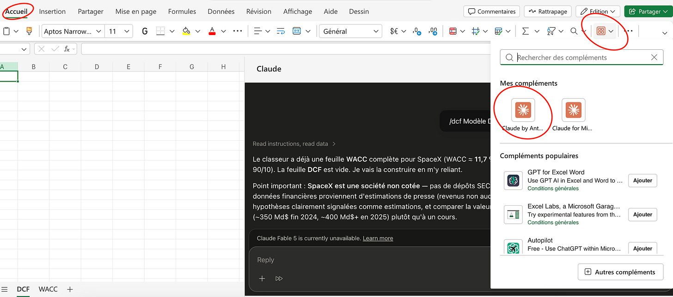The image size is (673, 297).
Task: Click the text alignment icon
Action: [258, 31]
